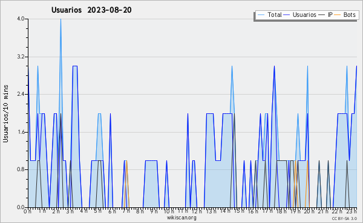
Task: Click the x-axis label '22 h'
Action: click(338, 212)
